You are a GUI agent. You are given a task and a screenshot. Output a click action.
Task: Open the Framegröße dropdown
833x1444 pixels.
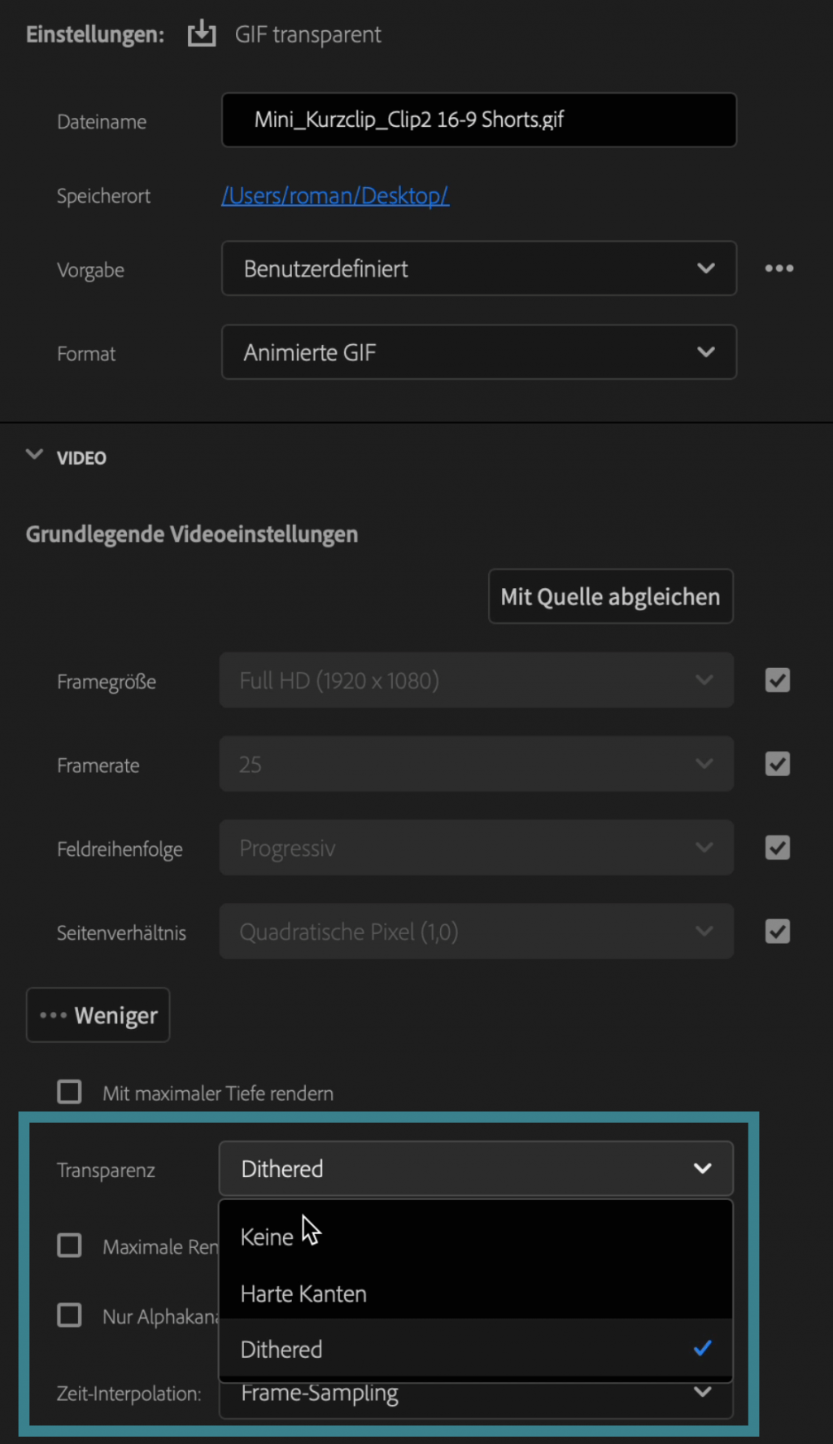coord(476,680)
